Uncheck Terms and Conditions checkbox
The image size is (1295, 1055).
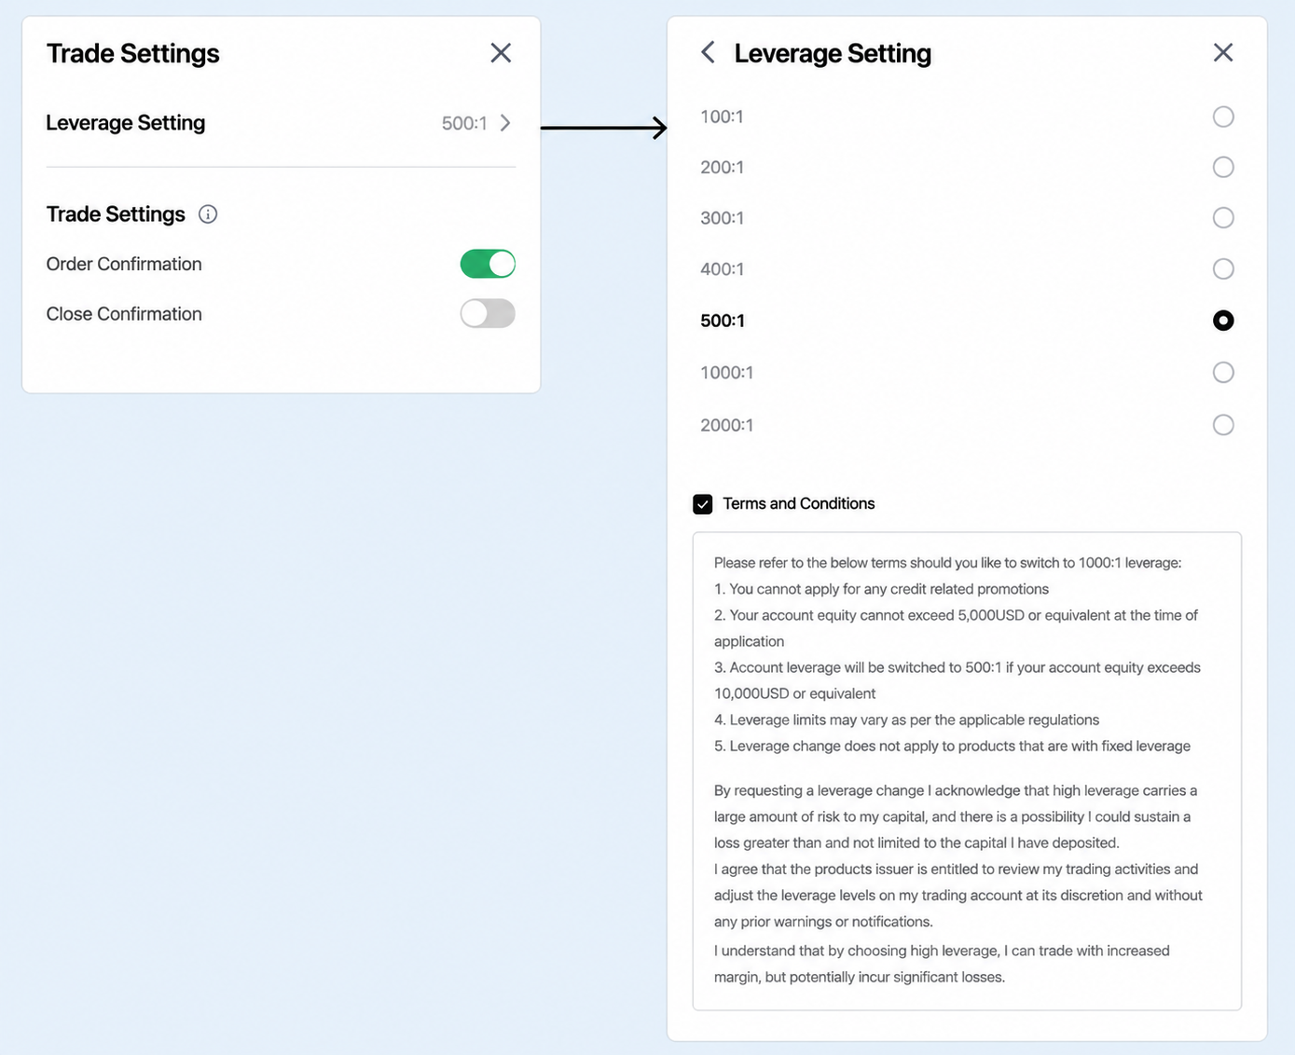(x=703, y=504)
